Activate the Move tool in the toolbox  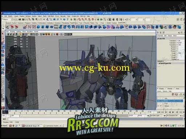[3, 47]
